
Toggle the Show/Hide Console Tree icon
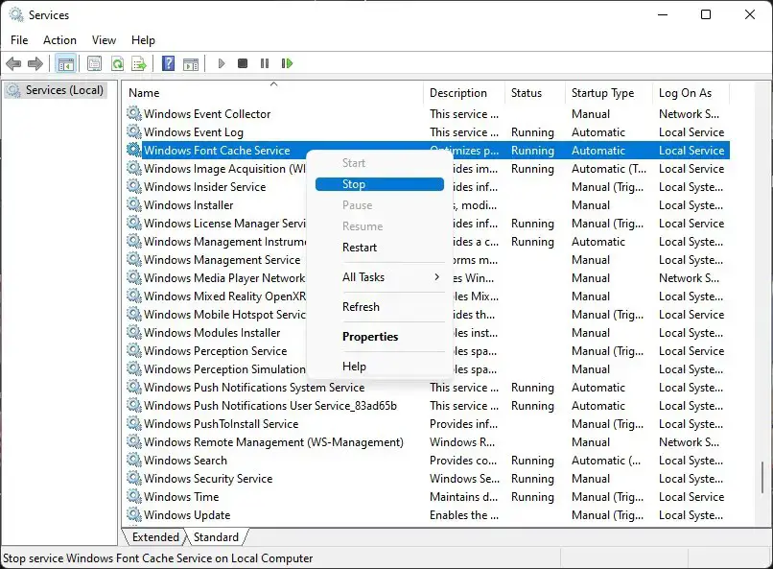[64, 63]
